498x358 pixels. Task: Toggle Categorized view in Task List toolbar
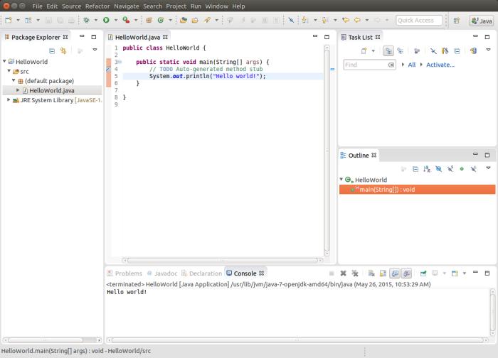click(x=388, y=50)
